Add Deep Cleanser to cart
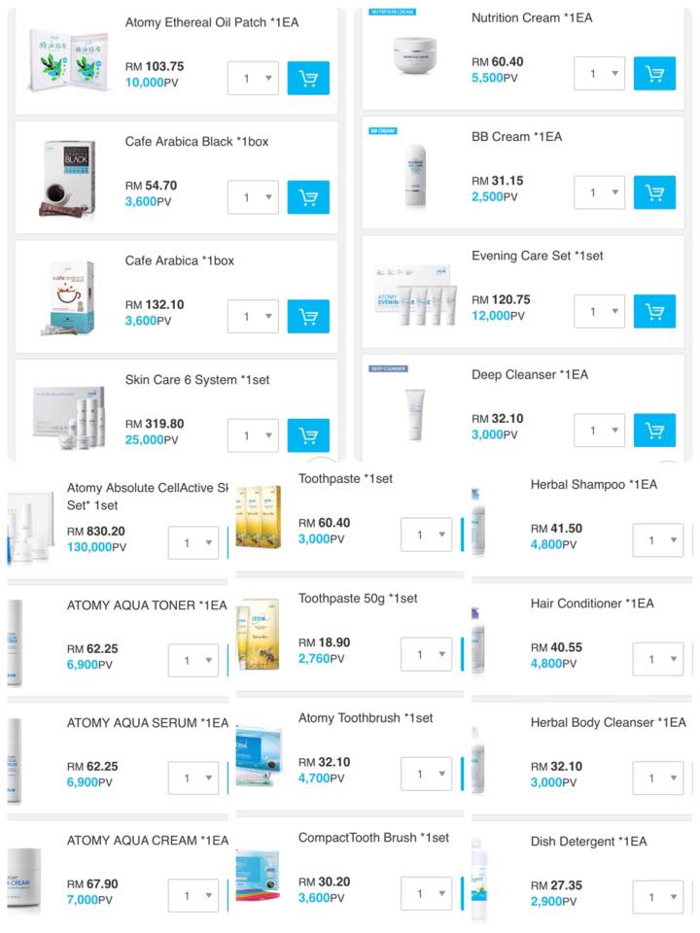This screenshot has height=933, width=700. coord(654,431)
